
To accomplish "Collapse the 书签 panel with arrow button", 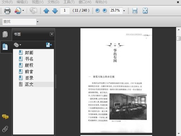I will point(51,34).
